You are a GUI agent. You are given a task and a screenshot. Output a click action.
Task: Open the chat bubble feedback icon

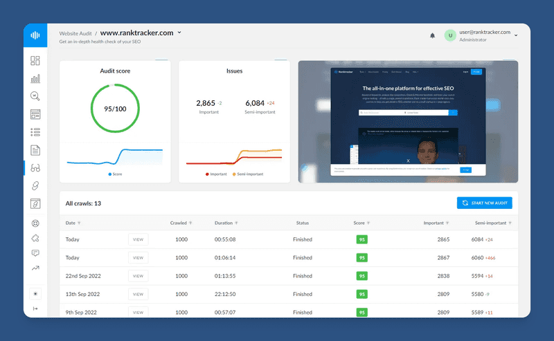point(35,253)
